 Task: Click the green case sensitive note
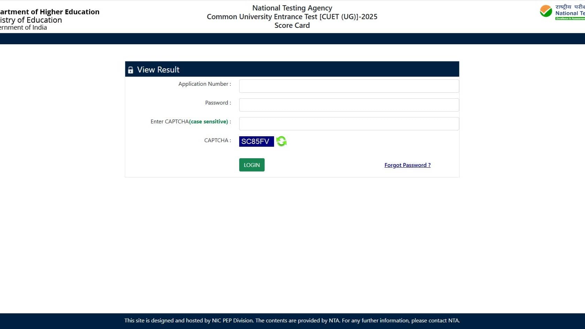[x=209, y=122]
